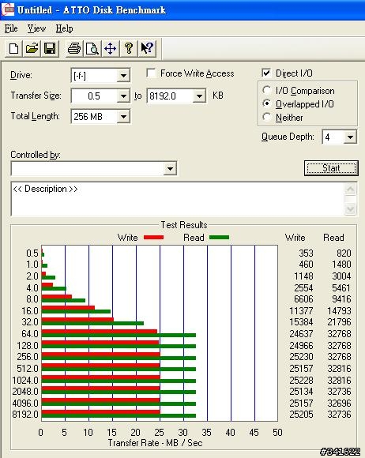The width and height of the screenshot is (365, 458).
Task: Expand the Queue Depth dropdown
Action: 350,137
